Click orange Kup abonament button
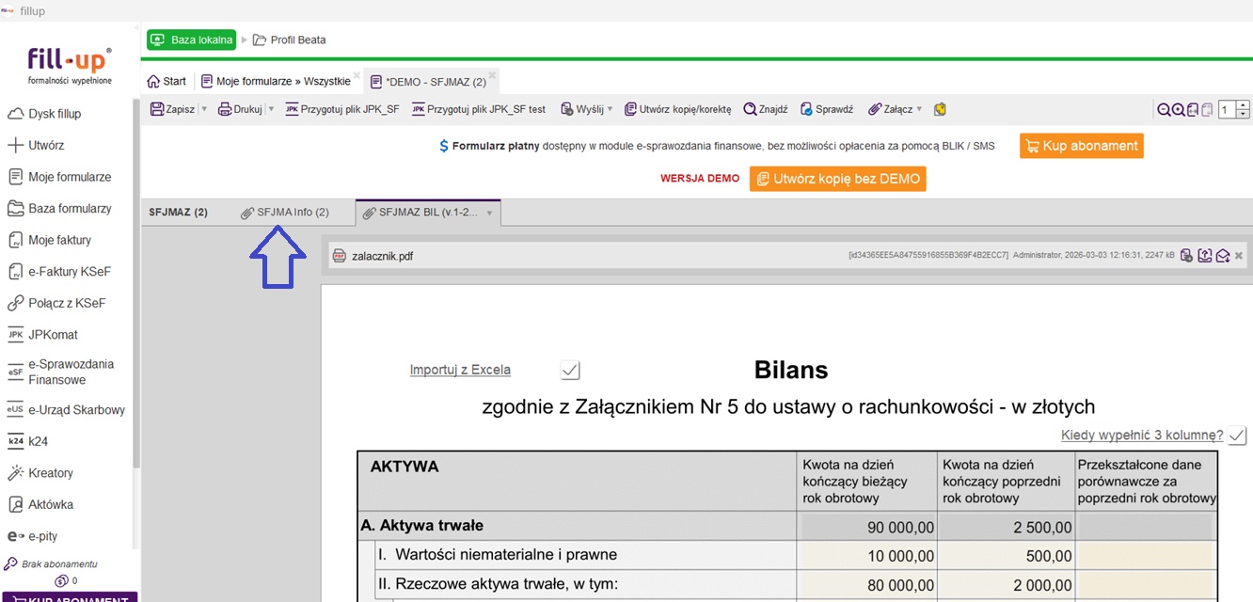The width and height of the screenshot is (1253, 602). [1081, 146]
